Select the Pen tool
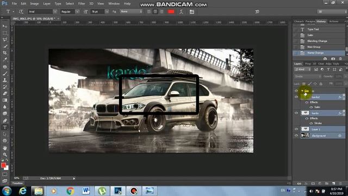This screenshot has height=196, width=348. [5, 121]
